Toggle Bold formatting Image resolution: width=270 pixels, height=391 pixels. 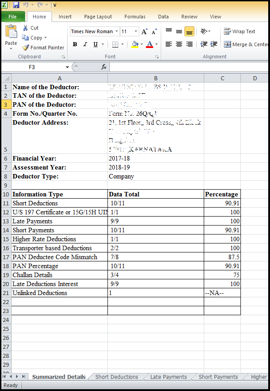tap(75, 44)
